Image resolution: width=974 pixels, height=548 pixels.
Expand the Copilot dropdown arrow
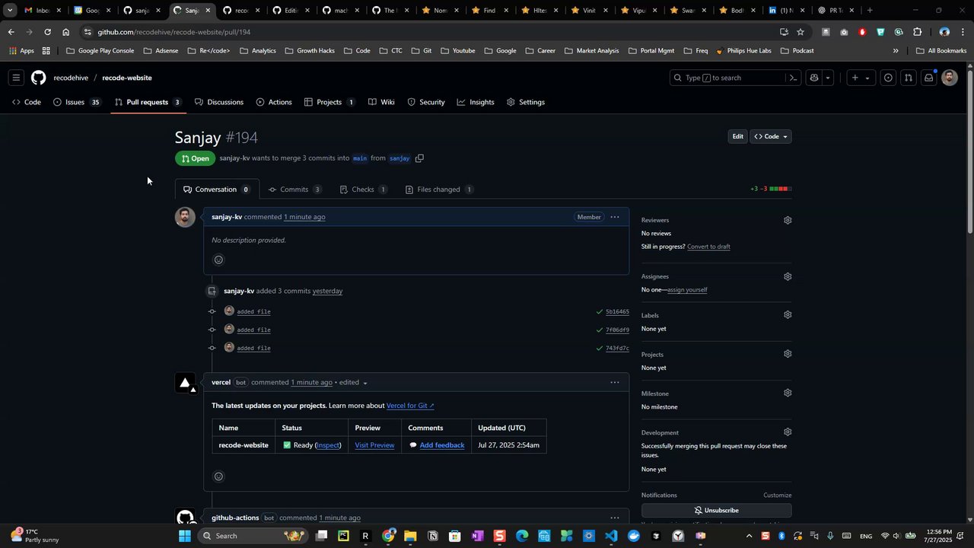click(828, 78)
